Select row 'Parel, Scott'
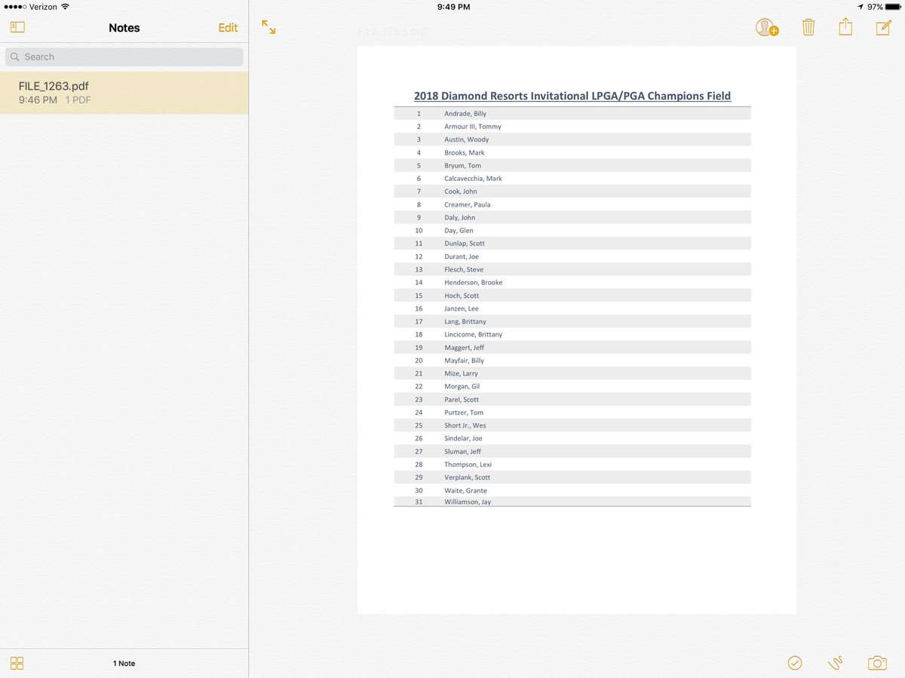905x678 pixels. (572, 400)
